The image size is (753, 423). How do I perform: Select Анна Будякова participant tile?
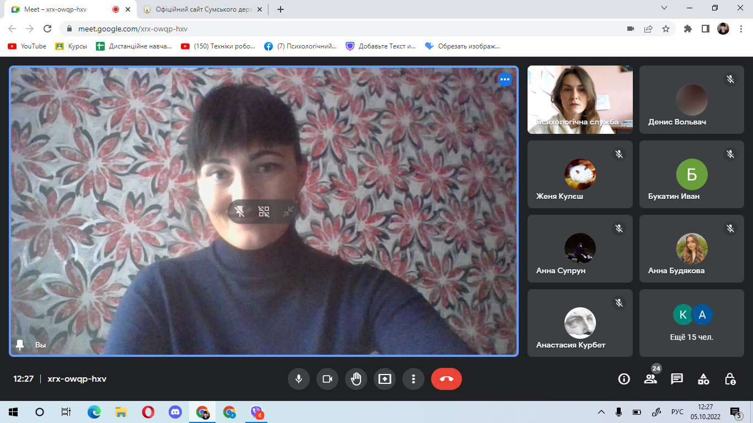(691, 248)
